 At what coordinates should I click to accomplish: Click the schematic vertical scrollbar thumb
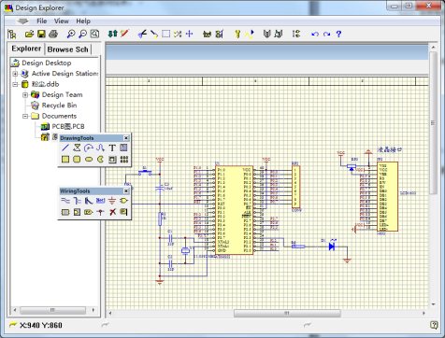(x=433, y=122)
